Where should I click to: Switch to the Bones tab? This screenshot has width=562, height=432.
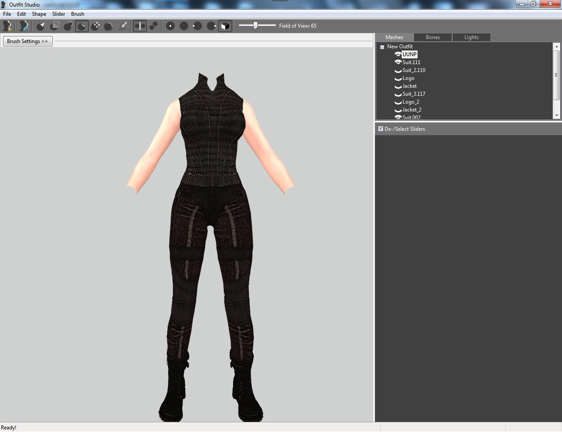point(432,37)
